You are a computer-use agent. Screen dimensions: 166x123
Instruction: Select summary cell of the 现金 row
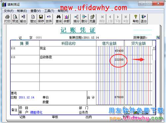click(x=25, y=51)
